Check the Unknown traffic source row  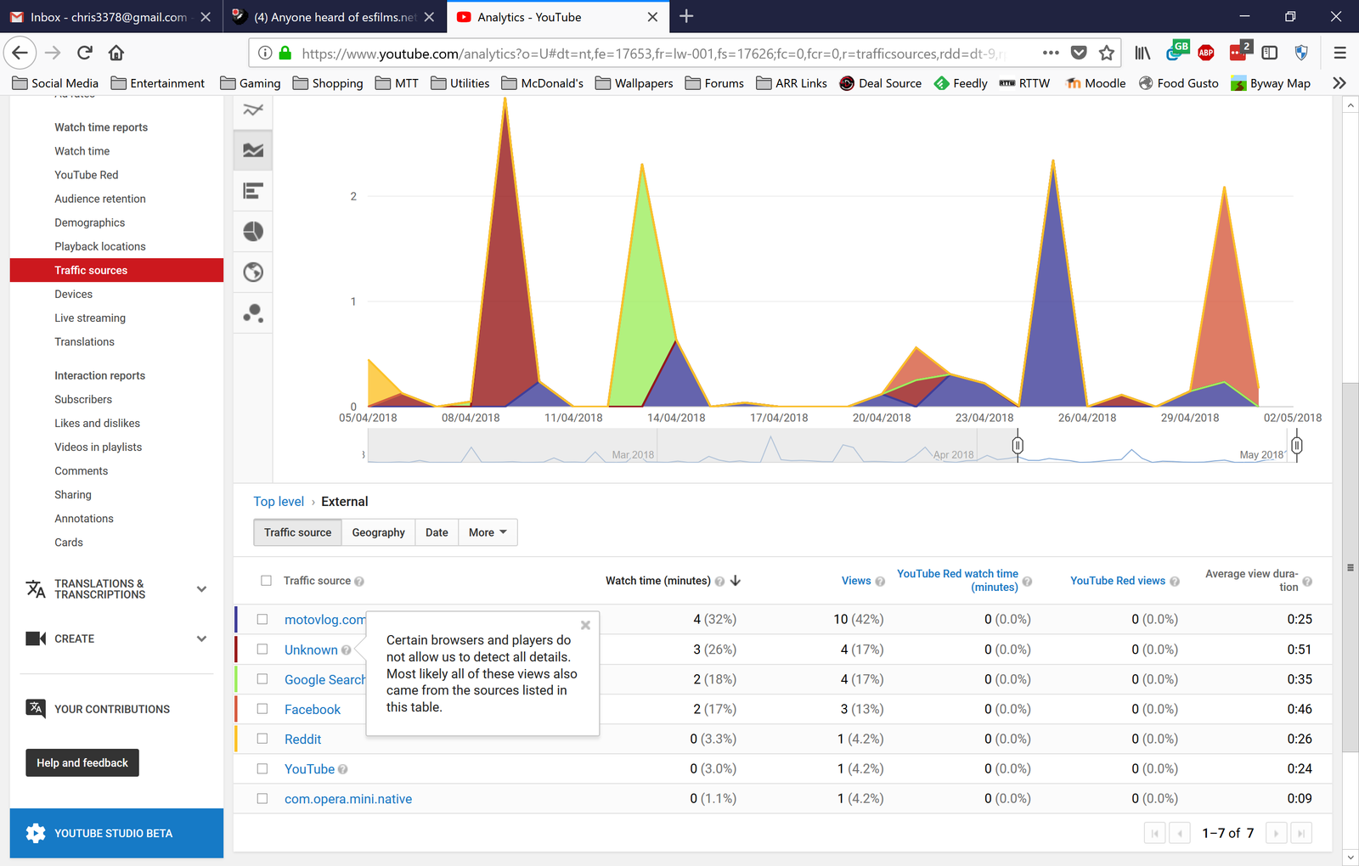[x=262, y=649]
